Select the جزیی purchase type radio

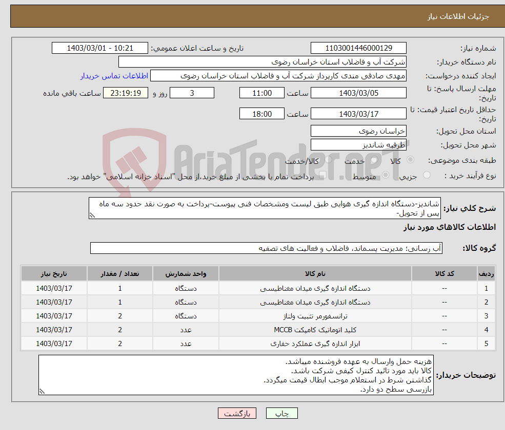pyautogui.click(x=427, y=175)
